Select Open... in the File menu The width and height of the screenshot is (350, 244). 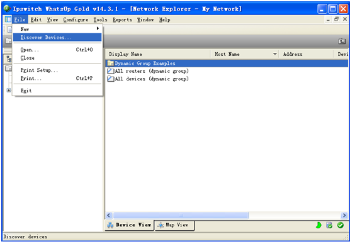click(57, 50)
